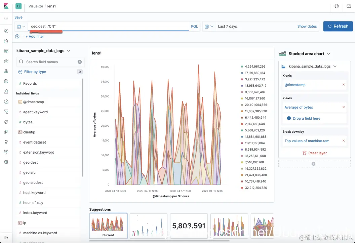Clear the Search field names box
This screenshot has width=355, height=243.
click(80, 62)
